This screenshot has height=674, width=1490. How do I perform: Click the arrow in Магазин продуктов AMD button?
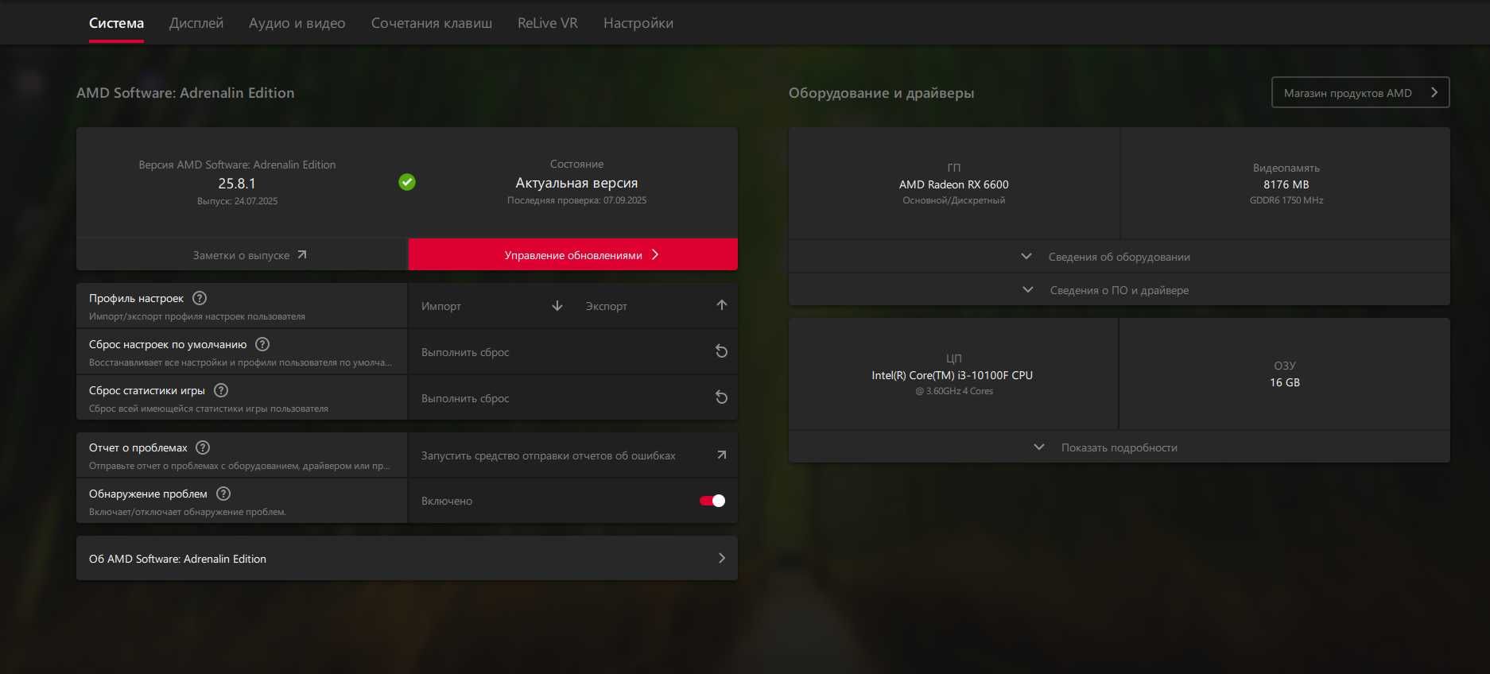pyautogui.click(x=1434, y=92)
